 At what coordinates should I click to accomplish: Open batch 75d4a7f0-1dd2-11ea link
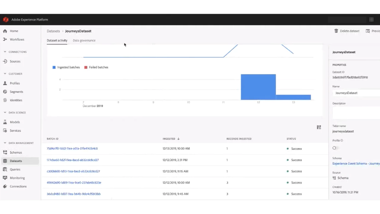[72, 148]
